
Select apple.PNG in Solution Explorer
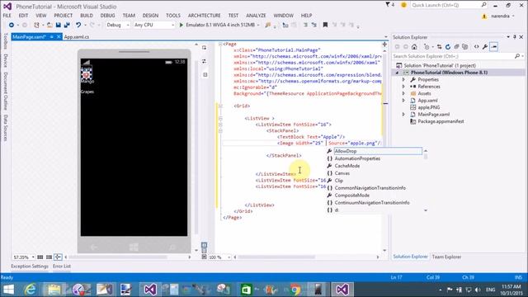(429, 107)
